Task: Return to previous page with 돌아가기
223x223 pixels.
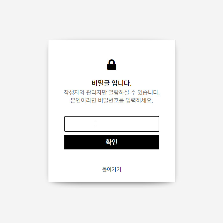Action: 111,169
